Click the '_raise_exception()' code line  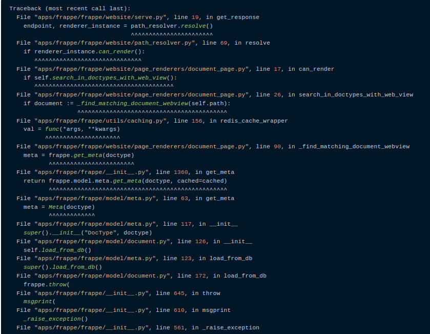tap(56, 319)
